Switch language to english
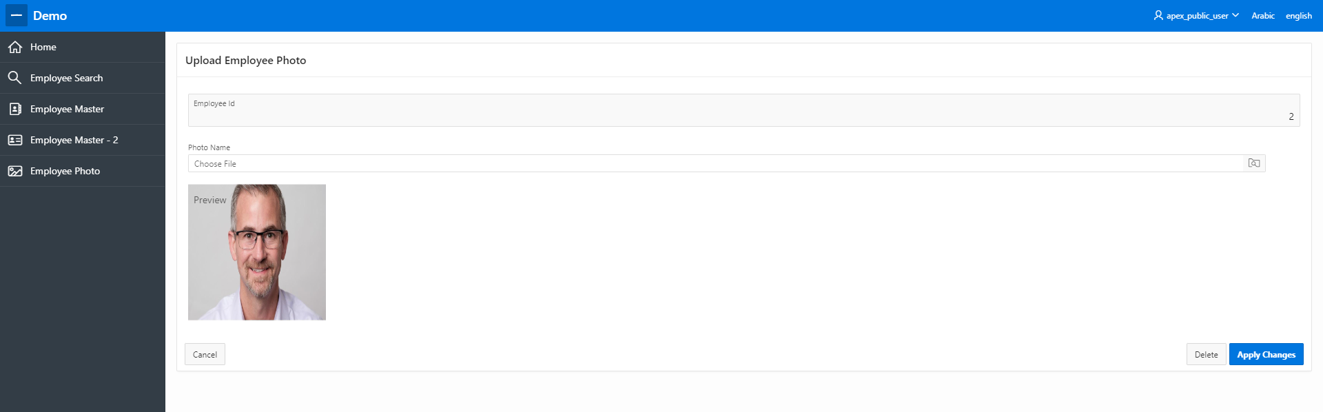Screen dimensions: 1323x412 [x=1299, y=15]
